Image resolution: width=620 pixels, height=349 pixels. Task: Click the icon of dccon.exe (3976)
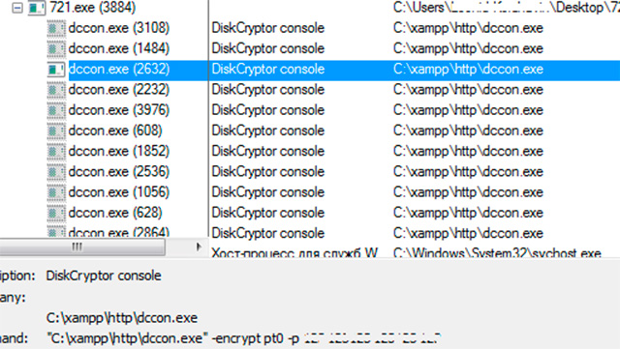click(56, 110)
